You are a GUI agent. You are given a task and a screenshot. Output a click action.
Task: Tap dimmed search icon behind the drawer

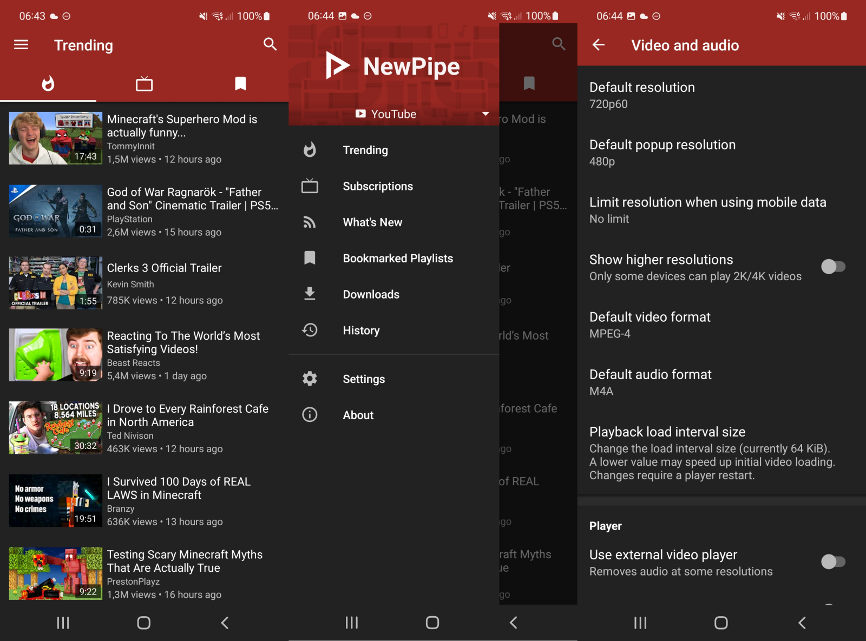[559, 44]
